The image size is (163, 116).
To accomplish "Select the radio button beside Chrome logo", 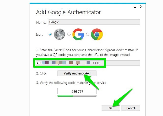I will coord(88,34).
